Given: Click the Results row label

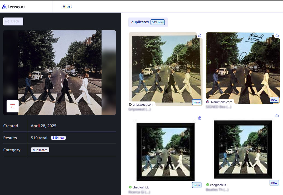Looking at the screenshot, I should (10, 138).
